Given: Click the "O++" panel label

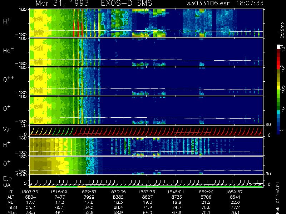Looking at the screenshot, I should coord(8,79).
